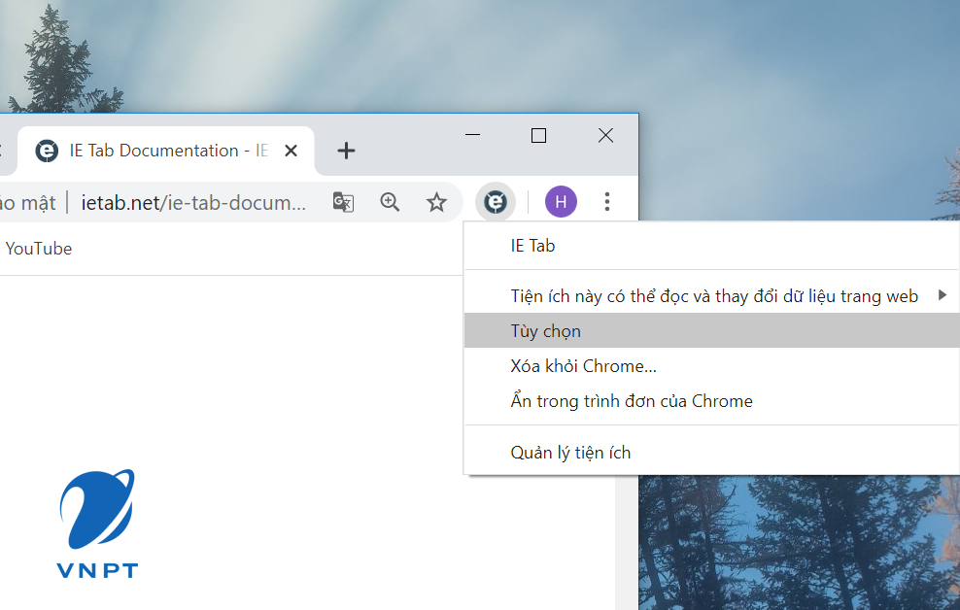Open a new tab with plus button
The width and height of the screenshot is (960, 610).
pos(346,151)
